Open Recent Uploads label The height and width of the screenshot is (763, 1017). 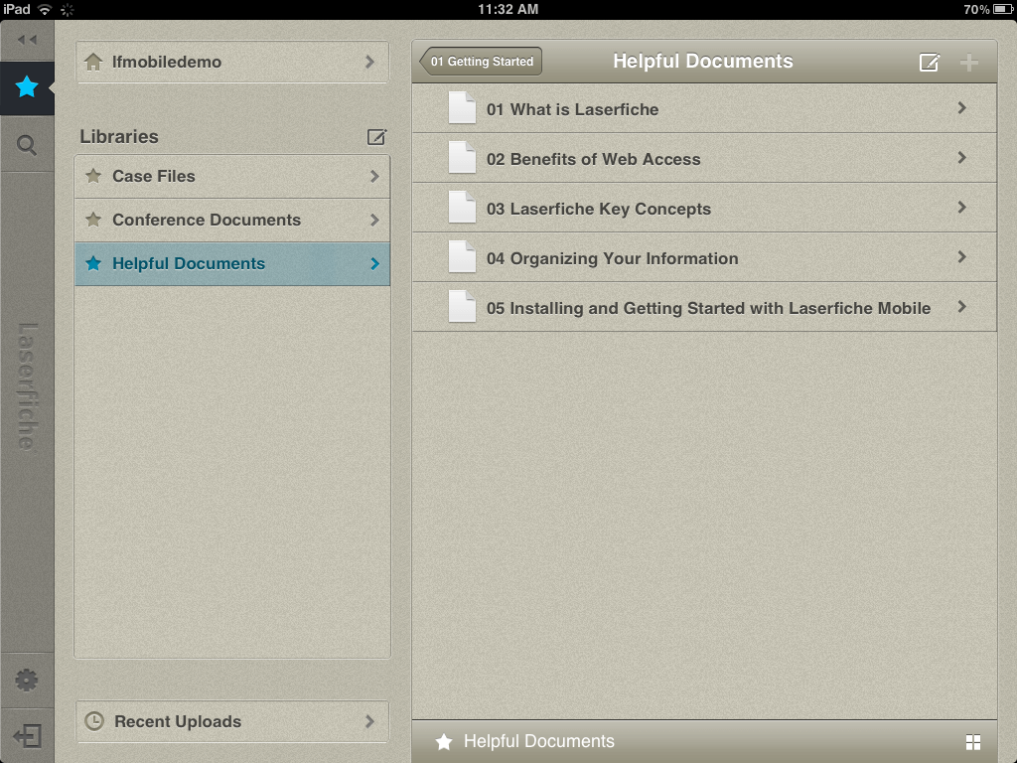pyautogui.click(x=178, y=721)
